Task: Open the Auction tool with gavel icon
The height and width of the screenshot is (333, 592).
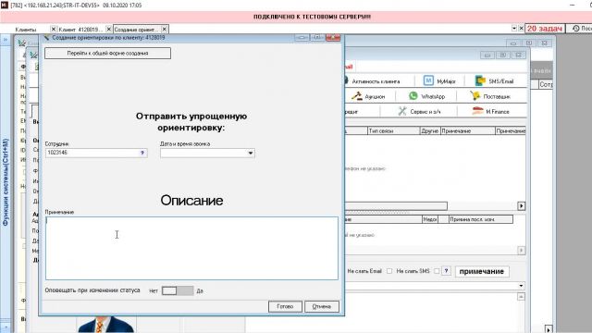Action: point(368,96)
